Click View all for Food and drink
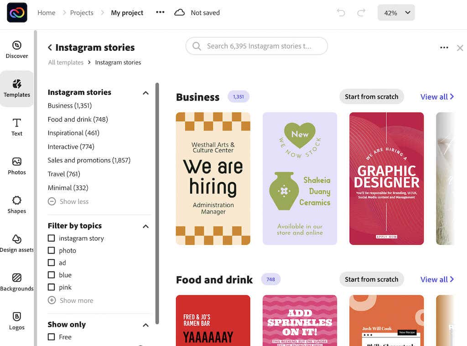 click(x=436, y=279)
